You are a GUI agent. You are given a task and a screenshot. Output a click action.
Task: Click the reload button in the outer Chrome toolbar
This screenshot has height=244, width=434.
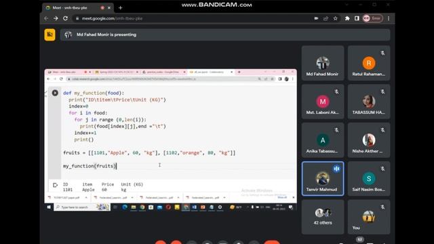65,18
